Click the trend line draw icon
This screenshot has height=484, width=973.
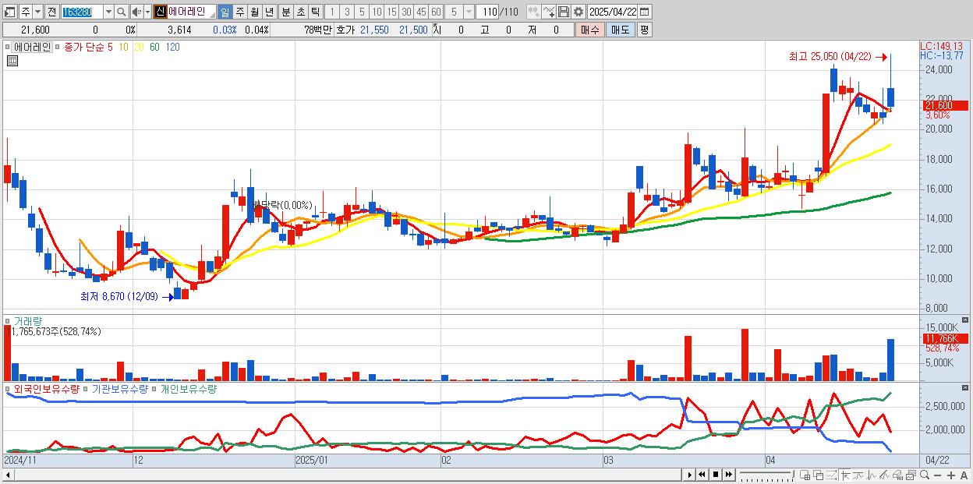858,475
